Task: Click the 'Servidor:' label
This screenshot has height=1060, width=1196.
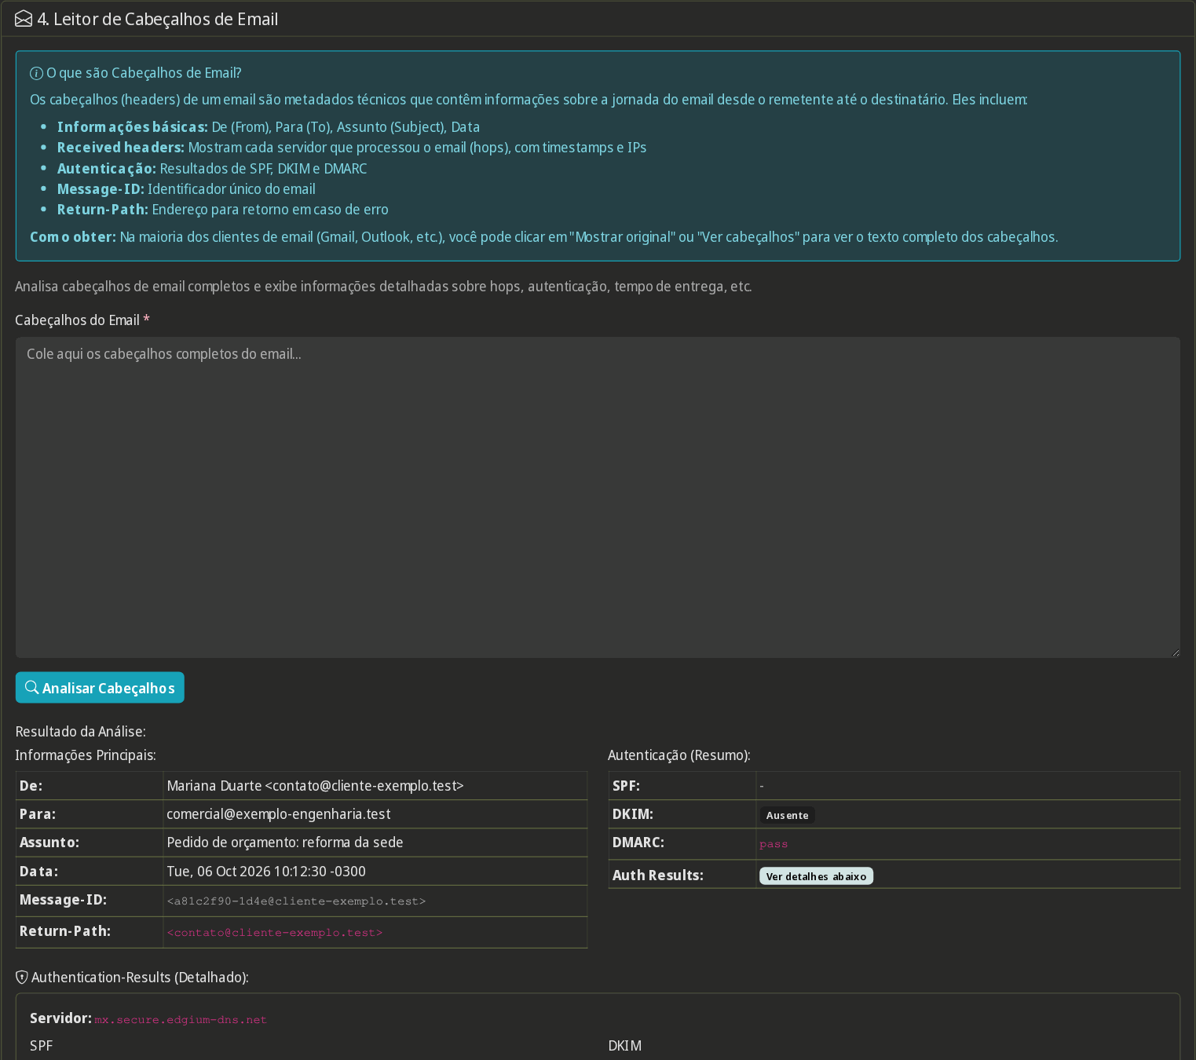Action: pyautogui.click(x=60, y=1018)
